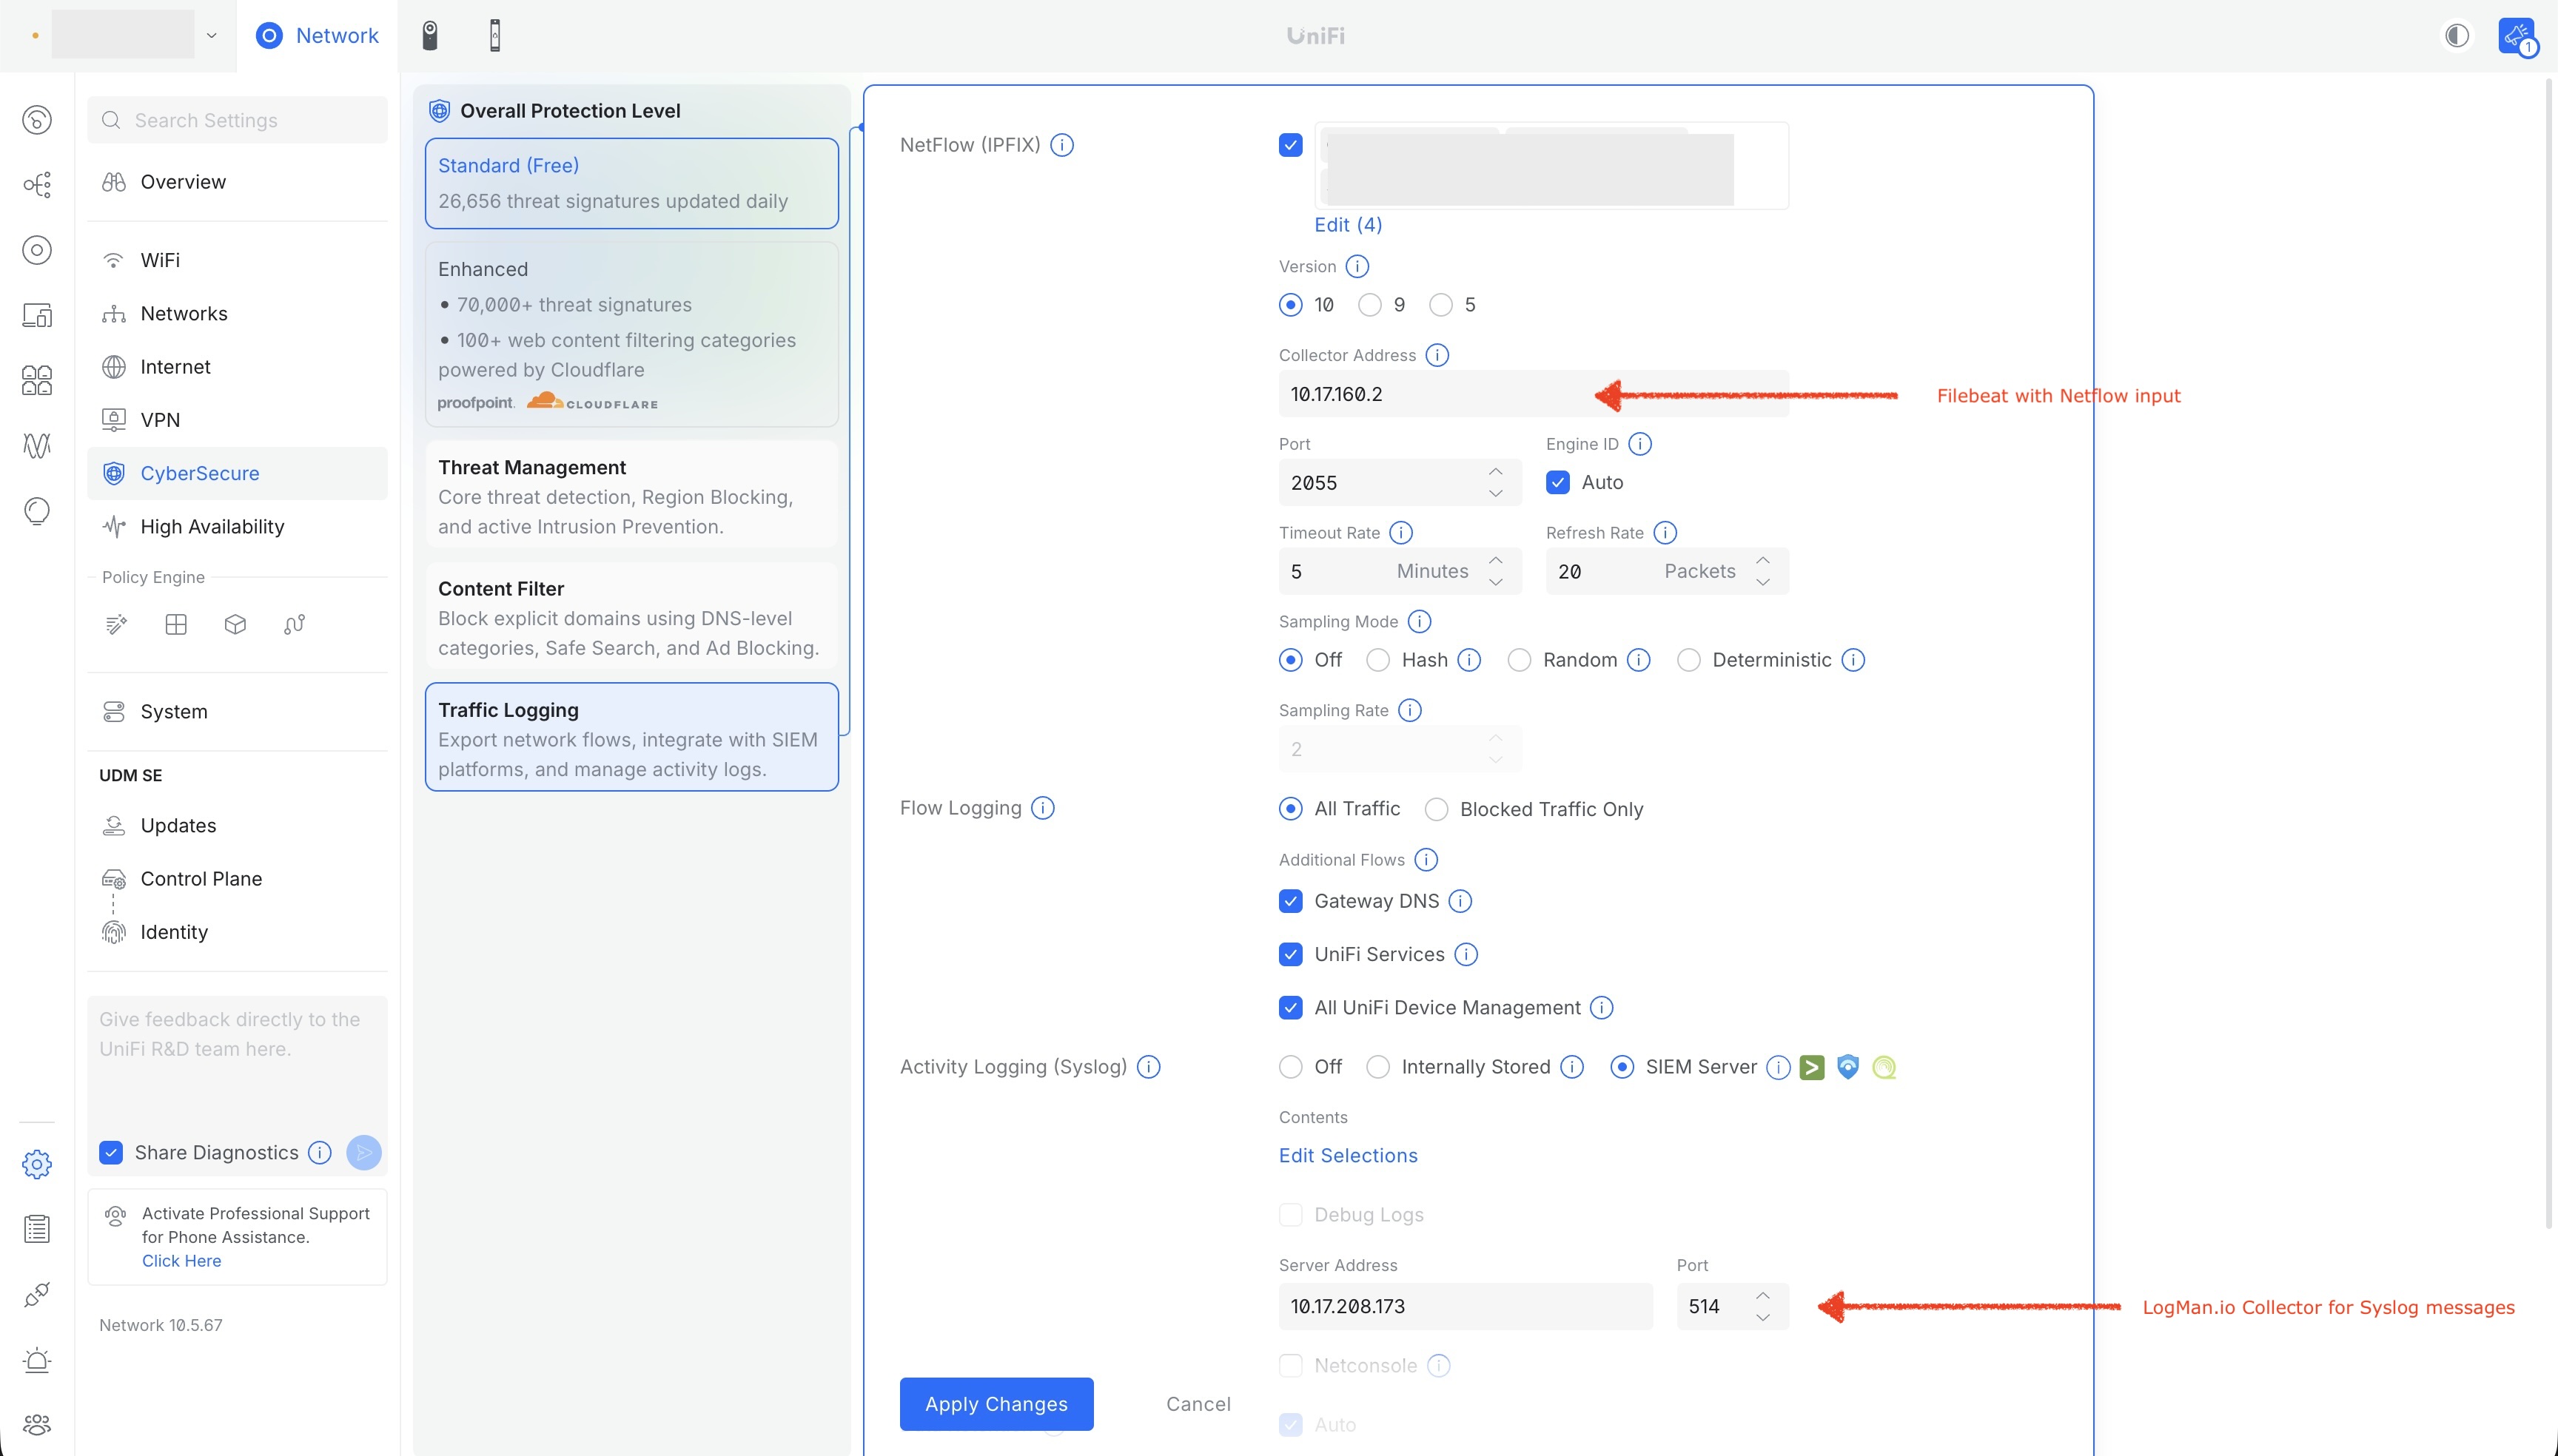Click the Collector Address input field
This screenshot has height=1456, width=2558.
click(1533, 394)
